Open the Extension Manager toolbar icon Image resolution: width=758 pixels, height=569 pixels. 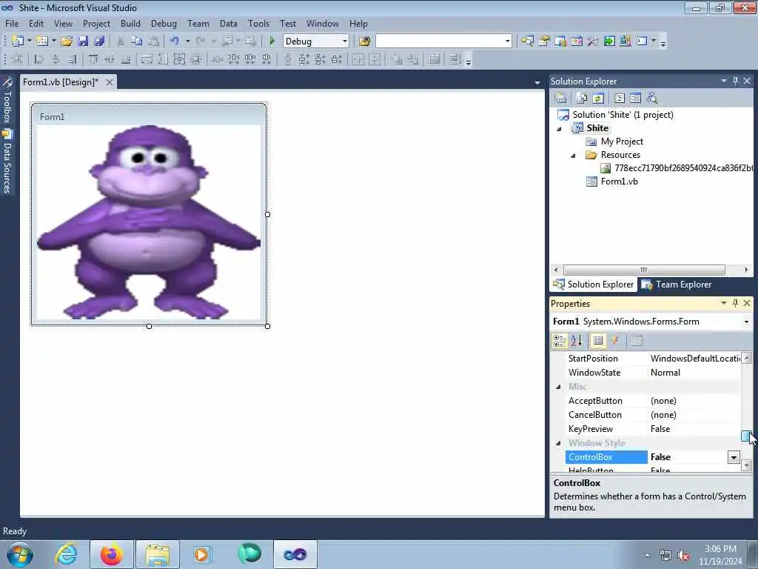[625, 41]
